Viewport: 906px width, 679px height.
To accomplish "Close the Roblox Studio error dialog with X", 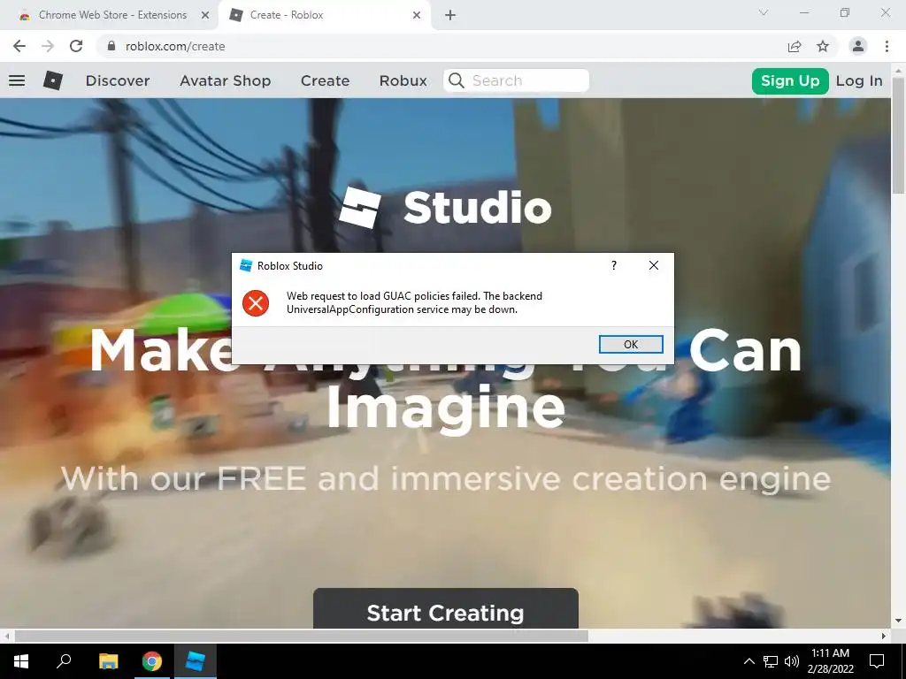I will [x=654, y=265].
